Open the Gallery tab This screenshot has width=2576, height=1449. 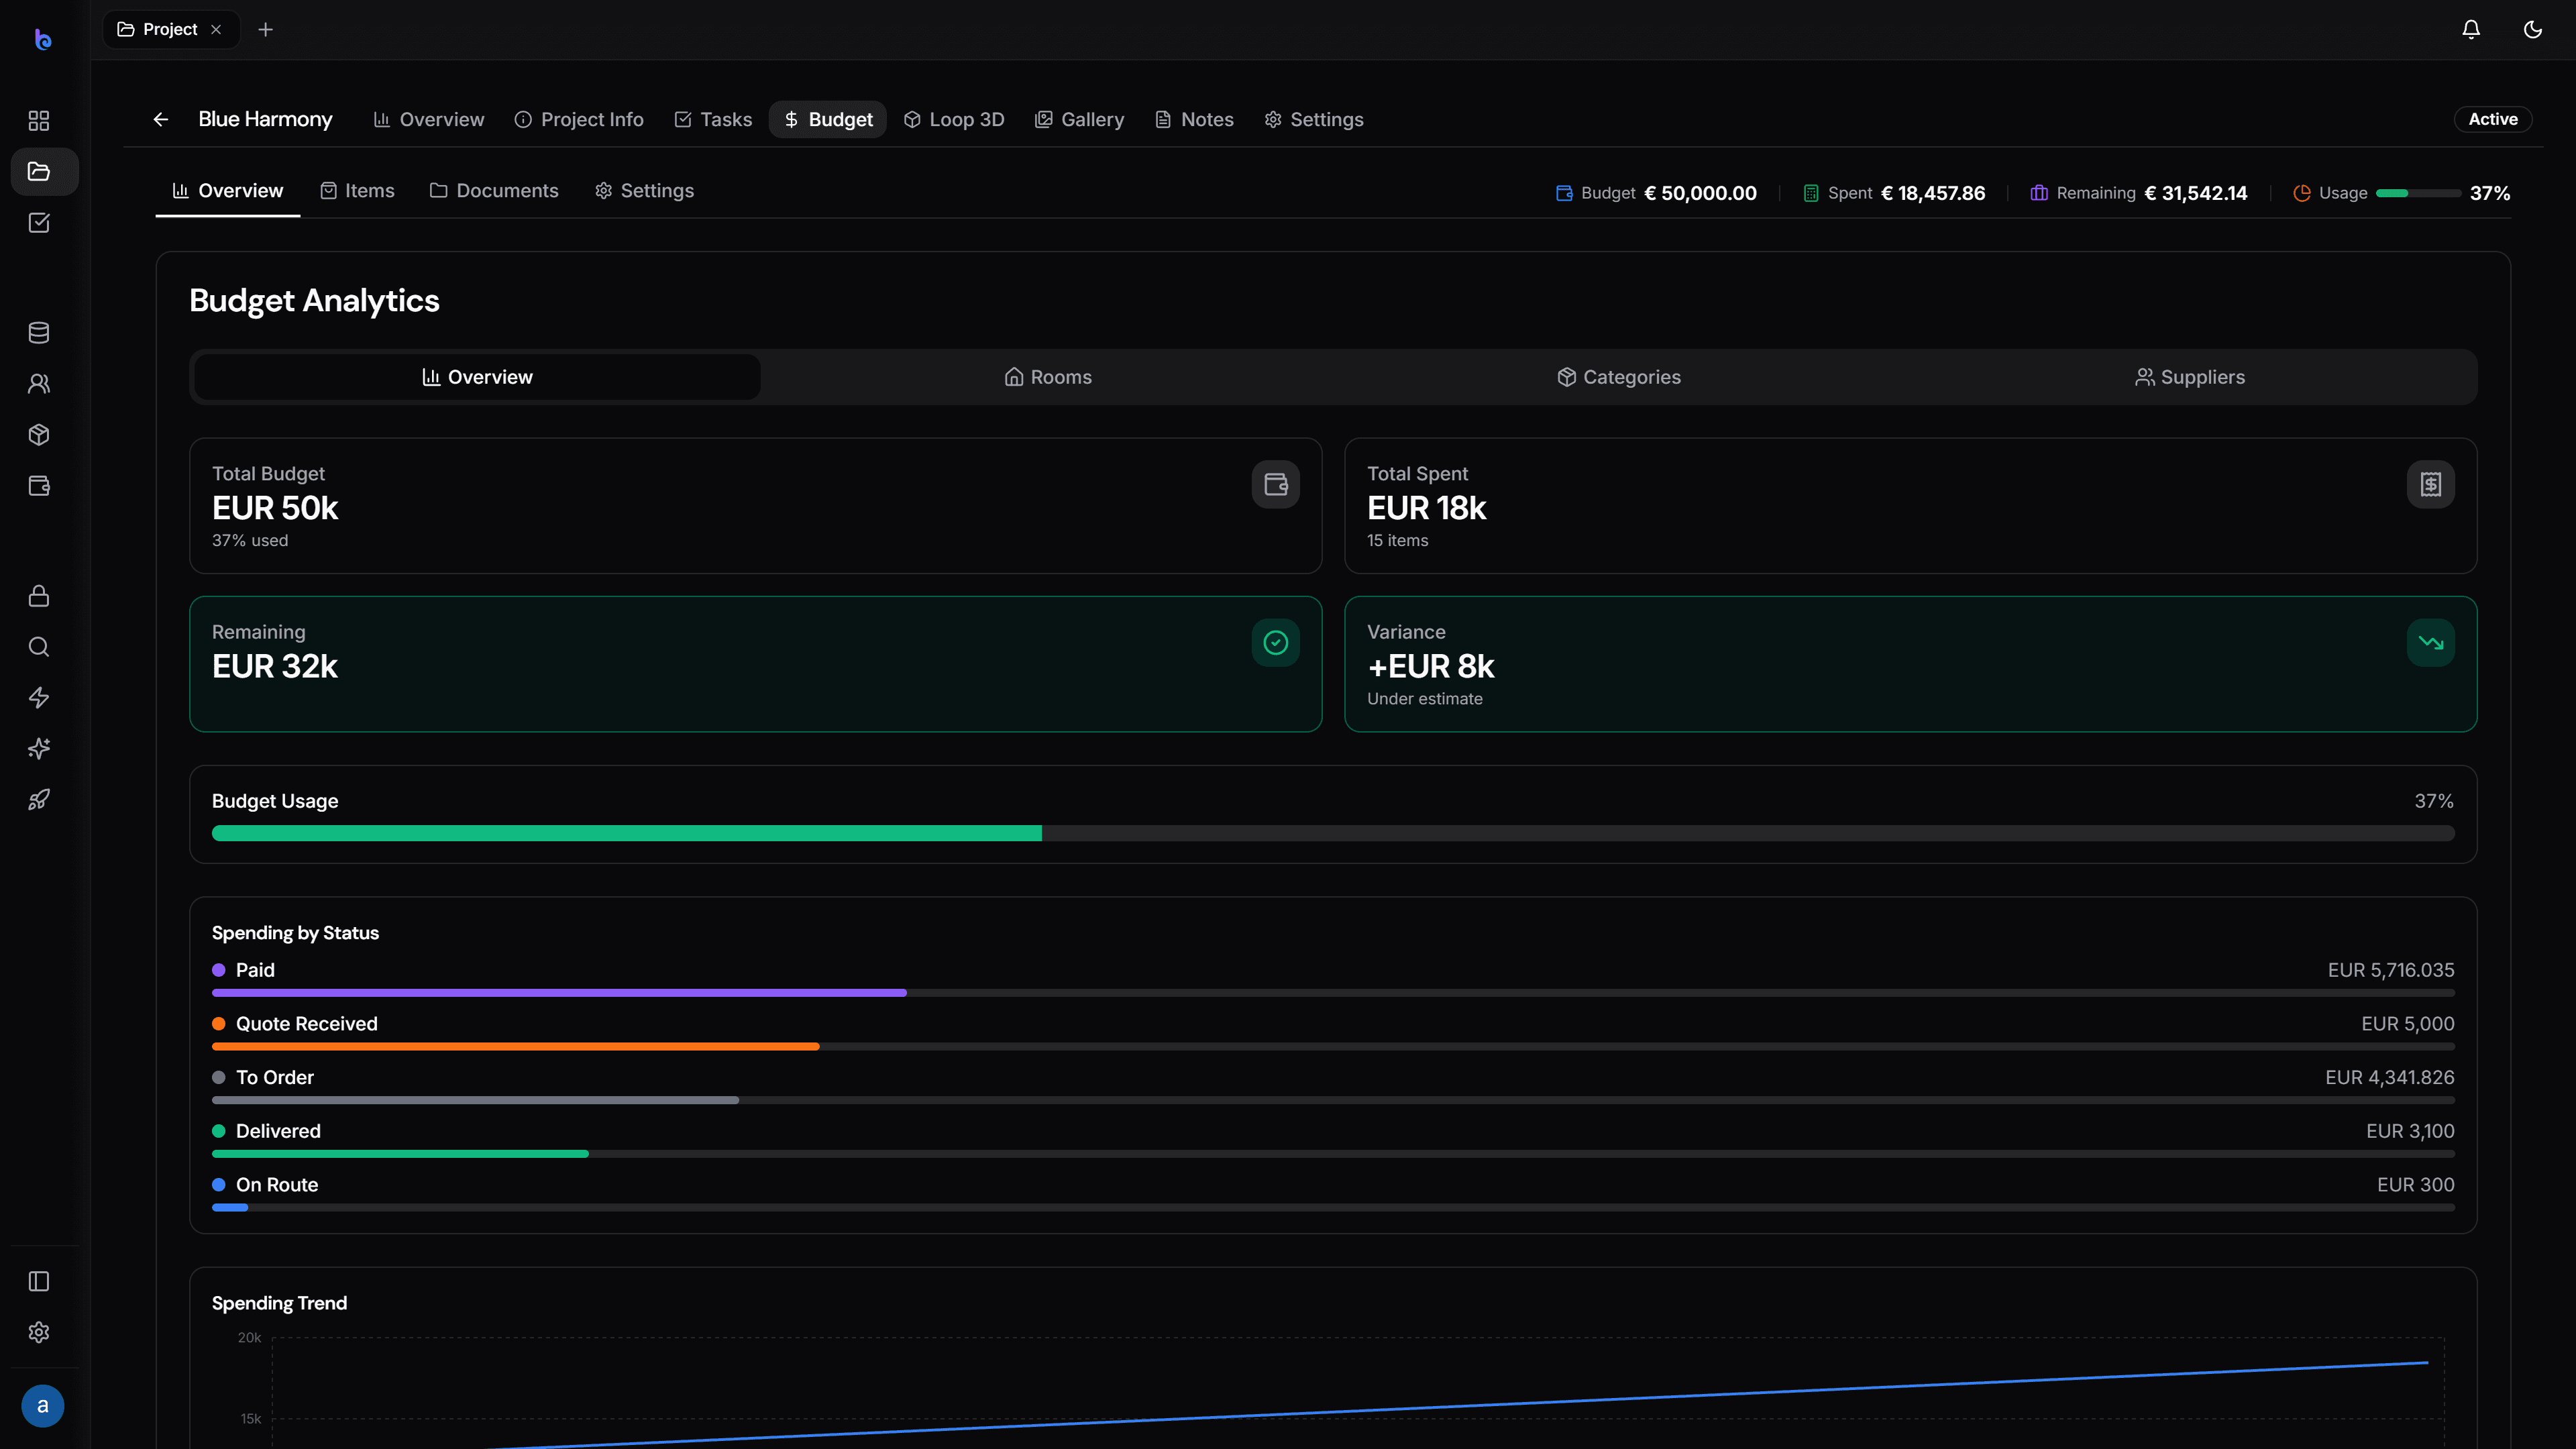[x=1079, y=120]
